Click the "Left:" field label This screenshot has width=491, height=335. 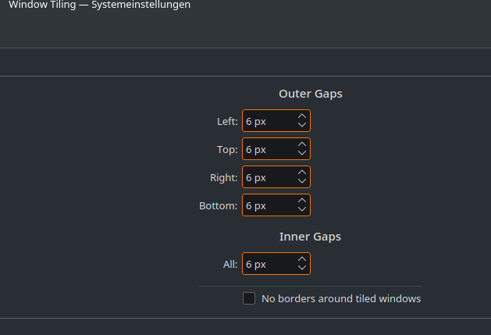click(x=227, y=121)
